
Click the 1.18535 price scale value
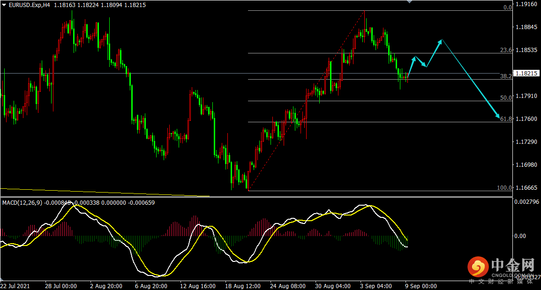(x=526, y=50)
